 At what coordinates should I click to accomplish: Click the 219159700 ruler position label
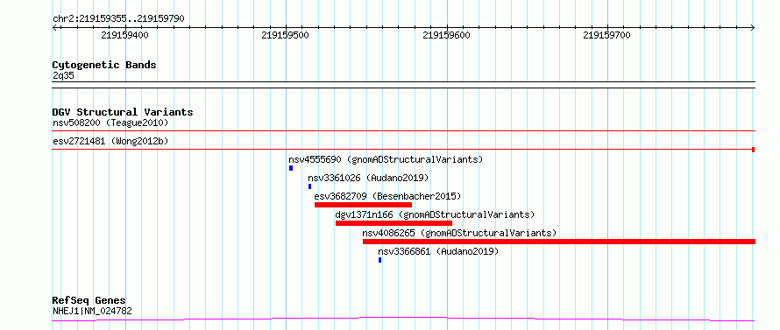click(x=606, y=35)
